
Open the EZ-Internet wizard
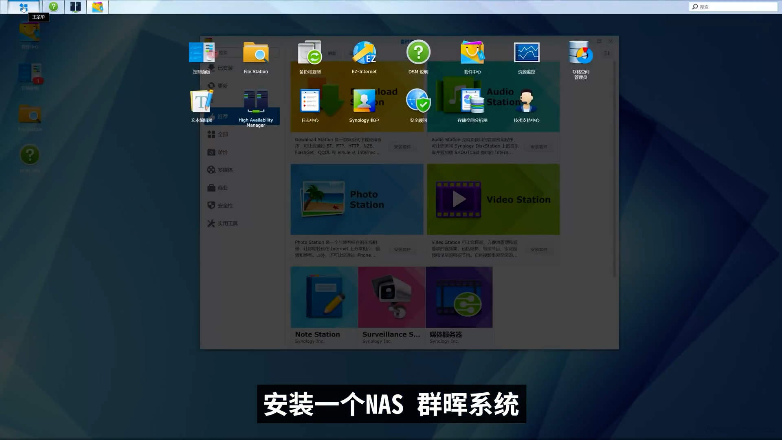364,53
